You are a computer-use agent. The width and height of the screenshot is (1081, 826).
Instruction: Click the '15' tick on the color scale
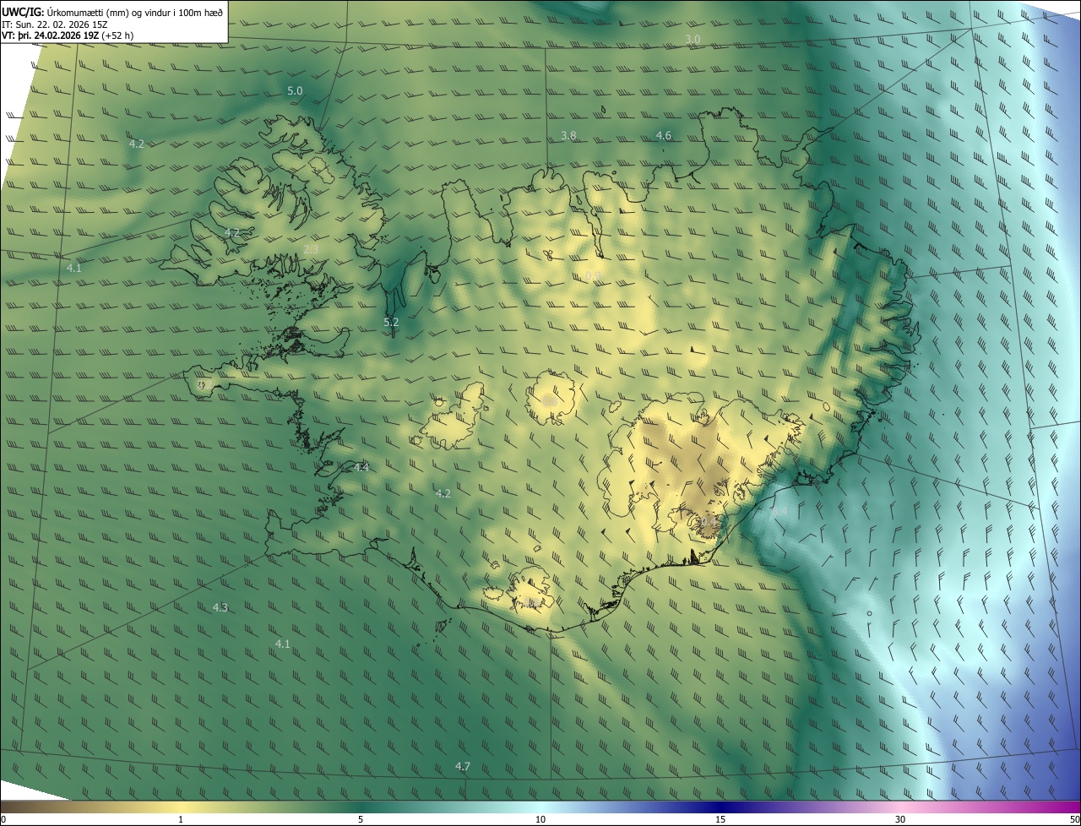click(x=720, y=819)
